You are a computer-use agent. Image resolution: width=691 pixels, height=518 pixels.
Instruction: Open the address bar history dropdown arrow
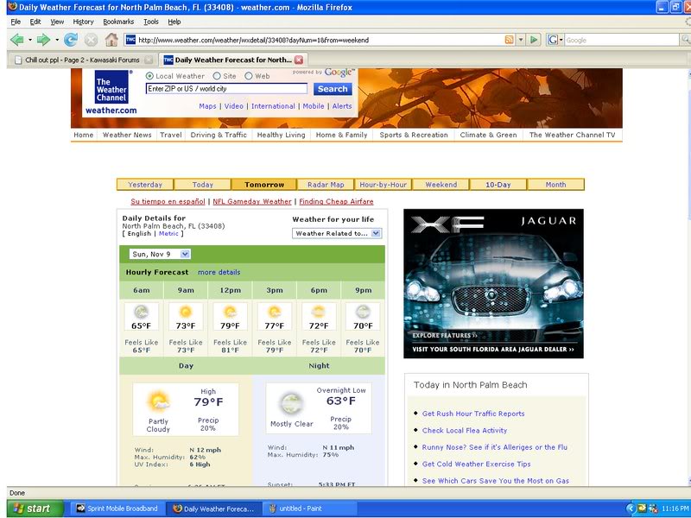click(521, 40)
